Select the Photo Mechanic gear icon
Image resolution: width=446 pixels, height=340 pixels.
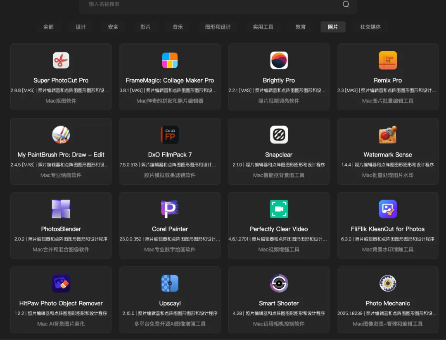[x=388, y=283]
